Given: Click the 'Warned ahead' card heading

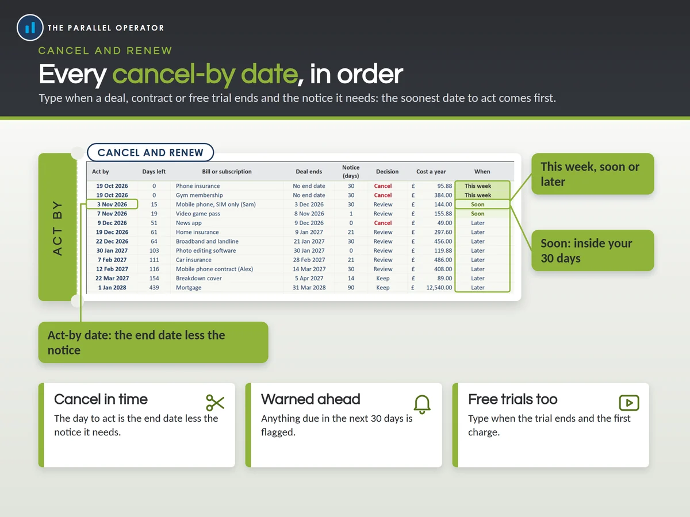Looking at the screenshot, I should click(x=310, y=399).
